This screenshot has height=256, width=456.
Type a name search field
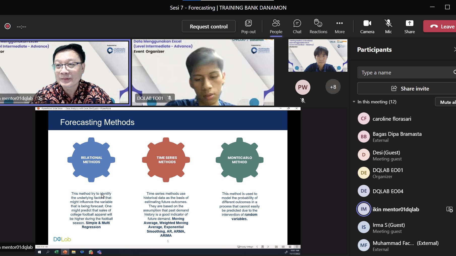[x=406, y=73]
